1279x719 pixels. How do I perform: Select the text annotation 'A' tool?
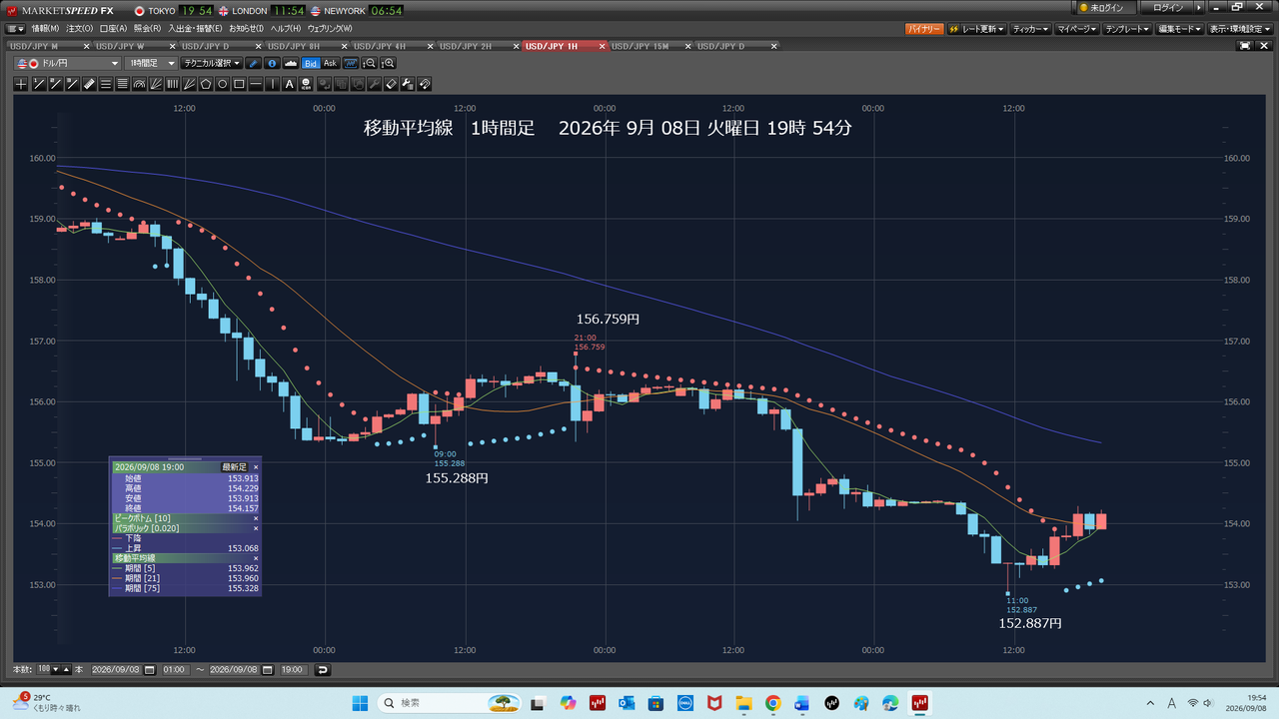tap(289, 84)
